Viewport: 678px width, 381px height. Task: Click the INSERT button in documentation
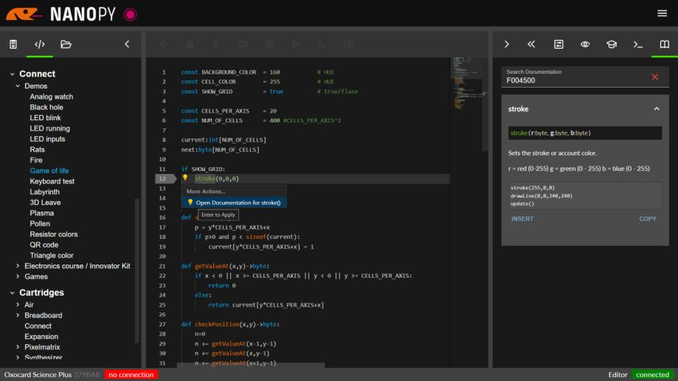(x=522, y=219)
